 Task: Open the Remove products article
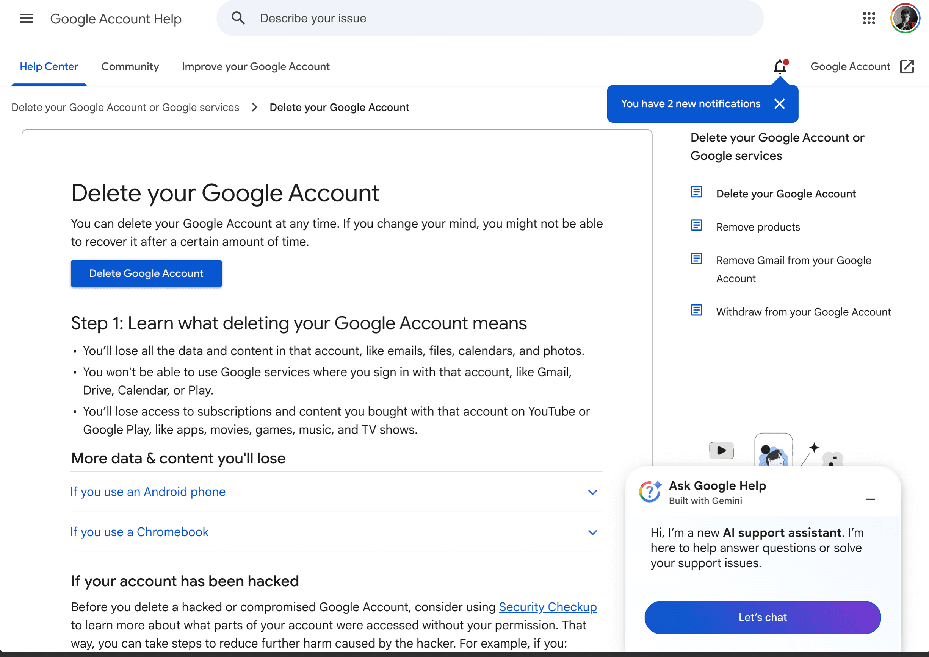tap(758, 227)
